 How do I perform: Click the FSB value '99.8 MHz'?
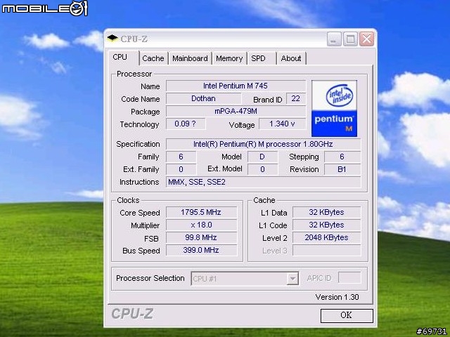(201, 237)
